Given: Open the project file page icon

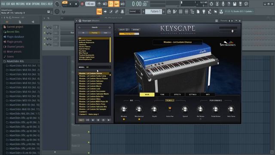Looking at the screenshot, I should (x=198, y=12).
